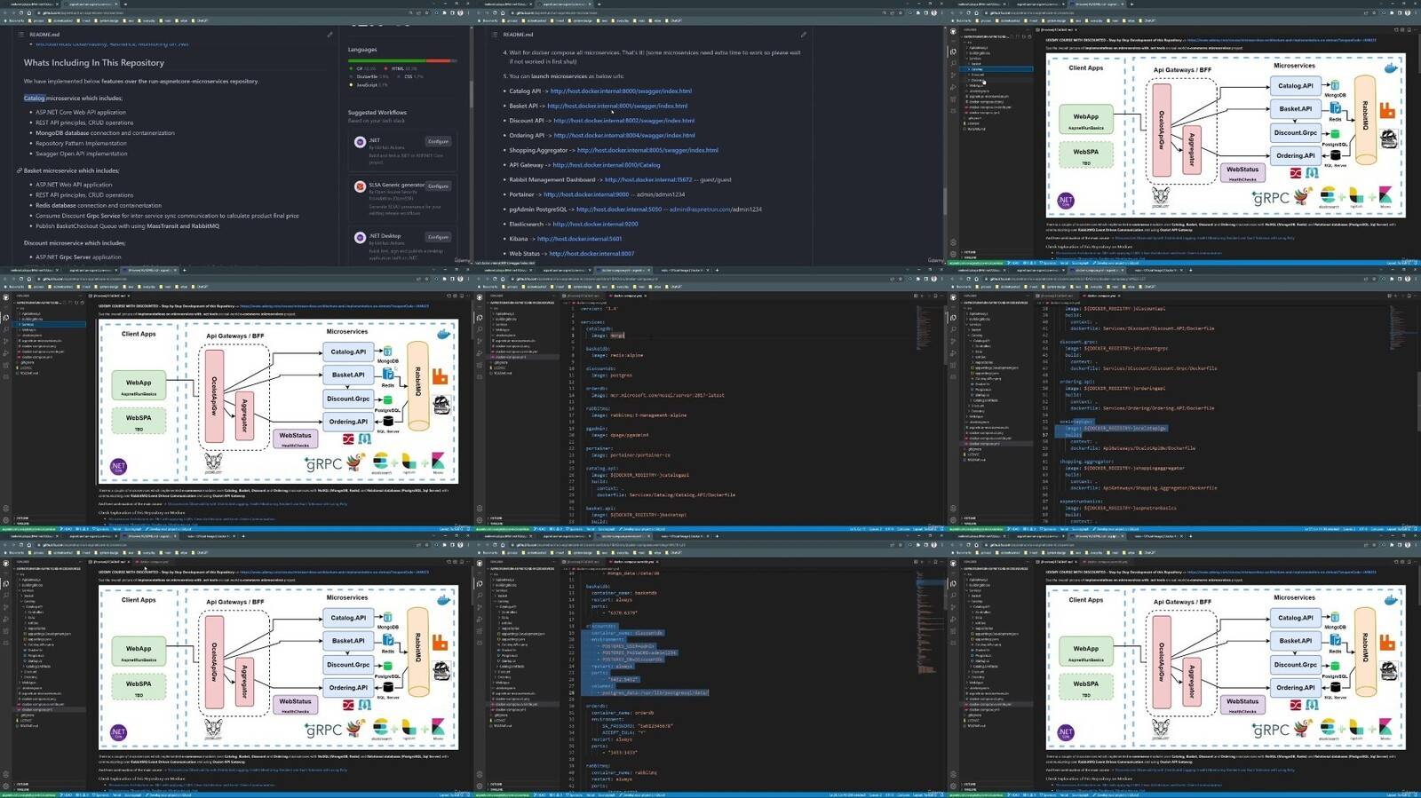
Task: Open the Rabbit Management Dashboard link
Action: [647, 180]
